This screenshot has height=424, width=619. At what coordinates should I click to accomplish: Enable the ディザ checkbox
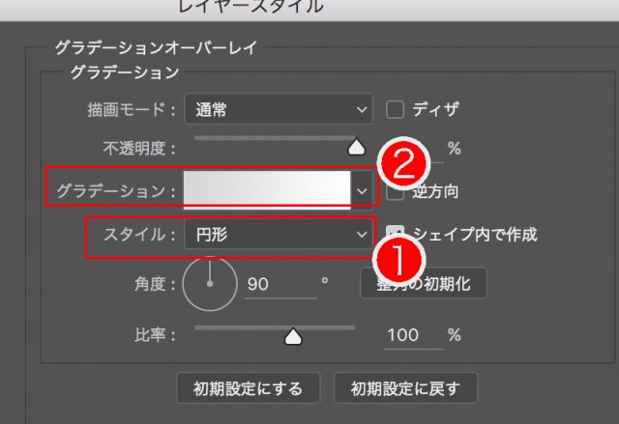coord(395,109)
